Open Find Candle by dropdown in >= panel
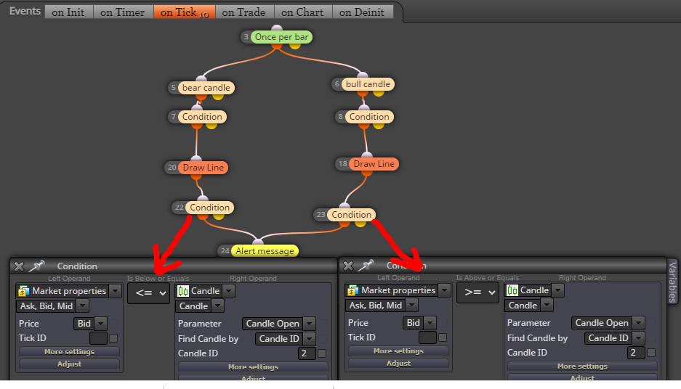681x389 pixels. click(638, 337)
